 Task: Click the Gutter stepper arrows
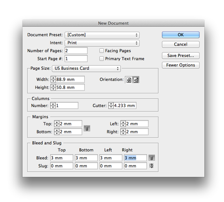(x=111, y=106)
